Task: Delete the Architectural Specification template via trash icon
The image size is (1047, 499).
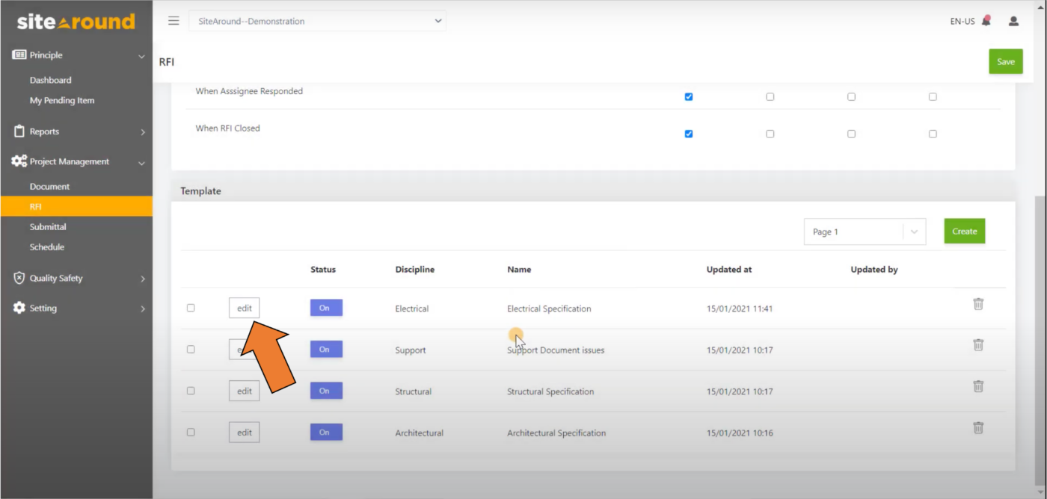Action: coord(978,427)
